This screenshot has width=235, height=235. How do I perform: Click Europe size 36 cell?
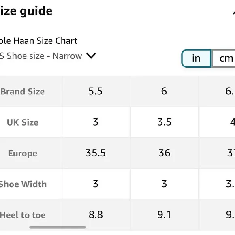(164, 153)
